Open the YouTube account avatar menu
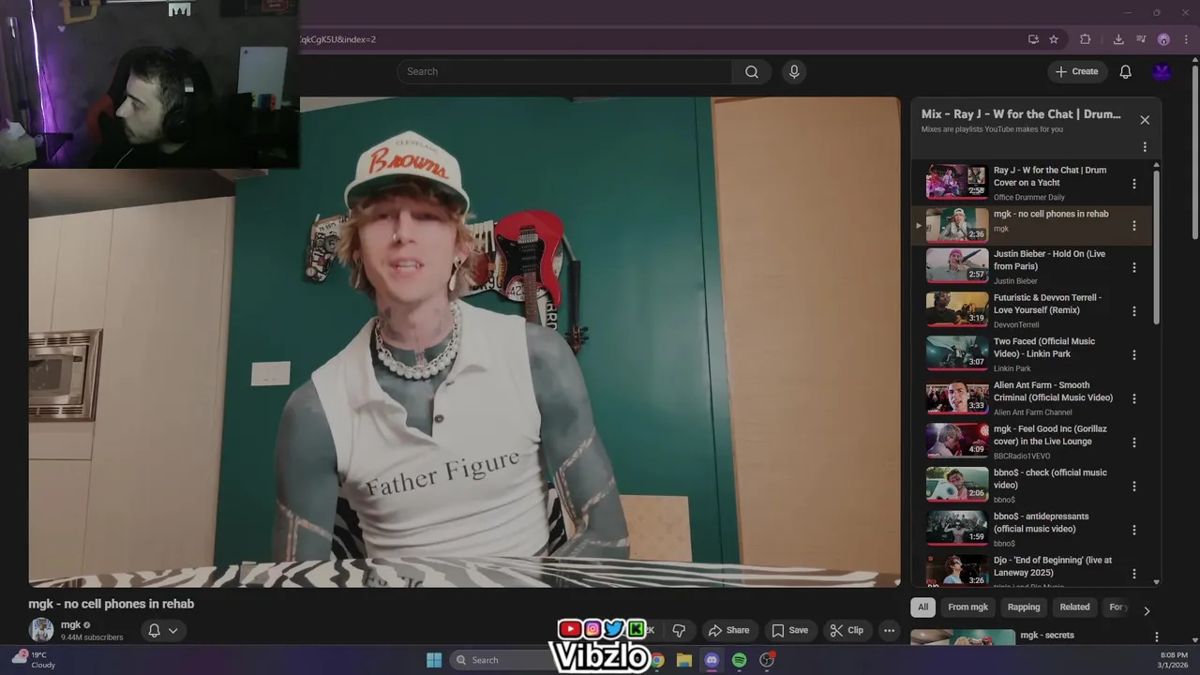 [1162, 71]
